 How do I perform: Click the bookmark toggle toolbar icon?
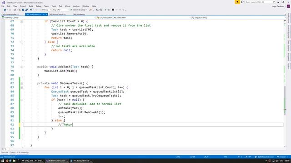[113, 10]
